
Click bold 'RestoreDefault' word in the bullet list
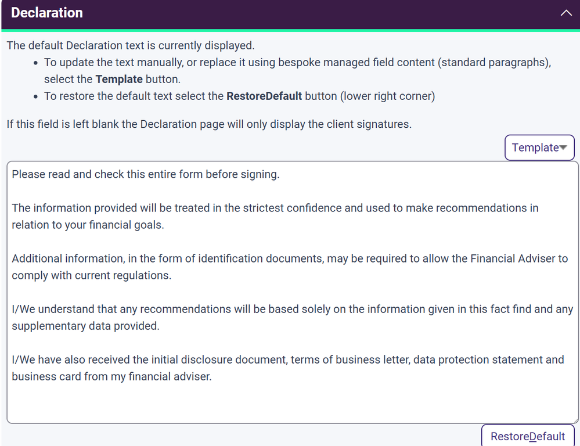(264, 96)
